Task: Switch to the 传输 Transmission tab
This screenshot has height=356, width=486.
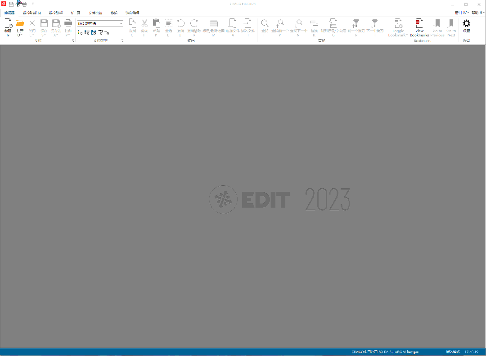Action: tap(114, 13)
